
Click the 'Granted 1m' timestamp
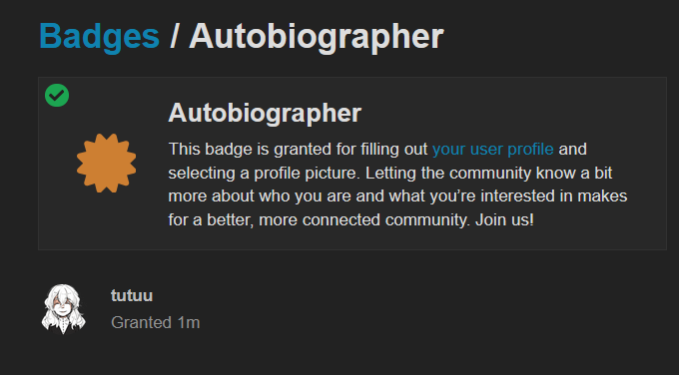[156, 323]
